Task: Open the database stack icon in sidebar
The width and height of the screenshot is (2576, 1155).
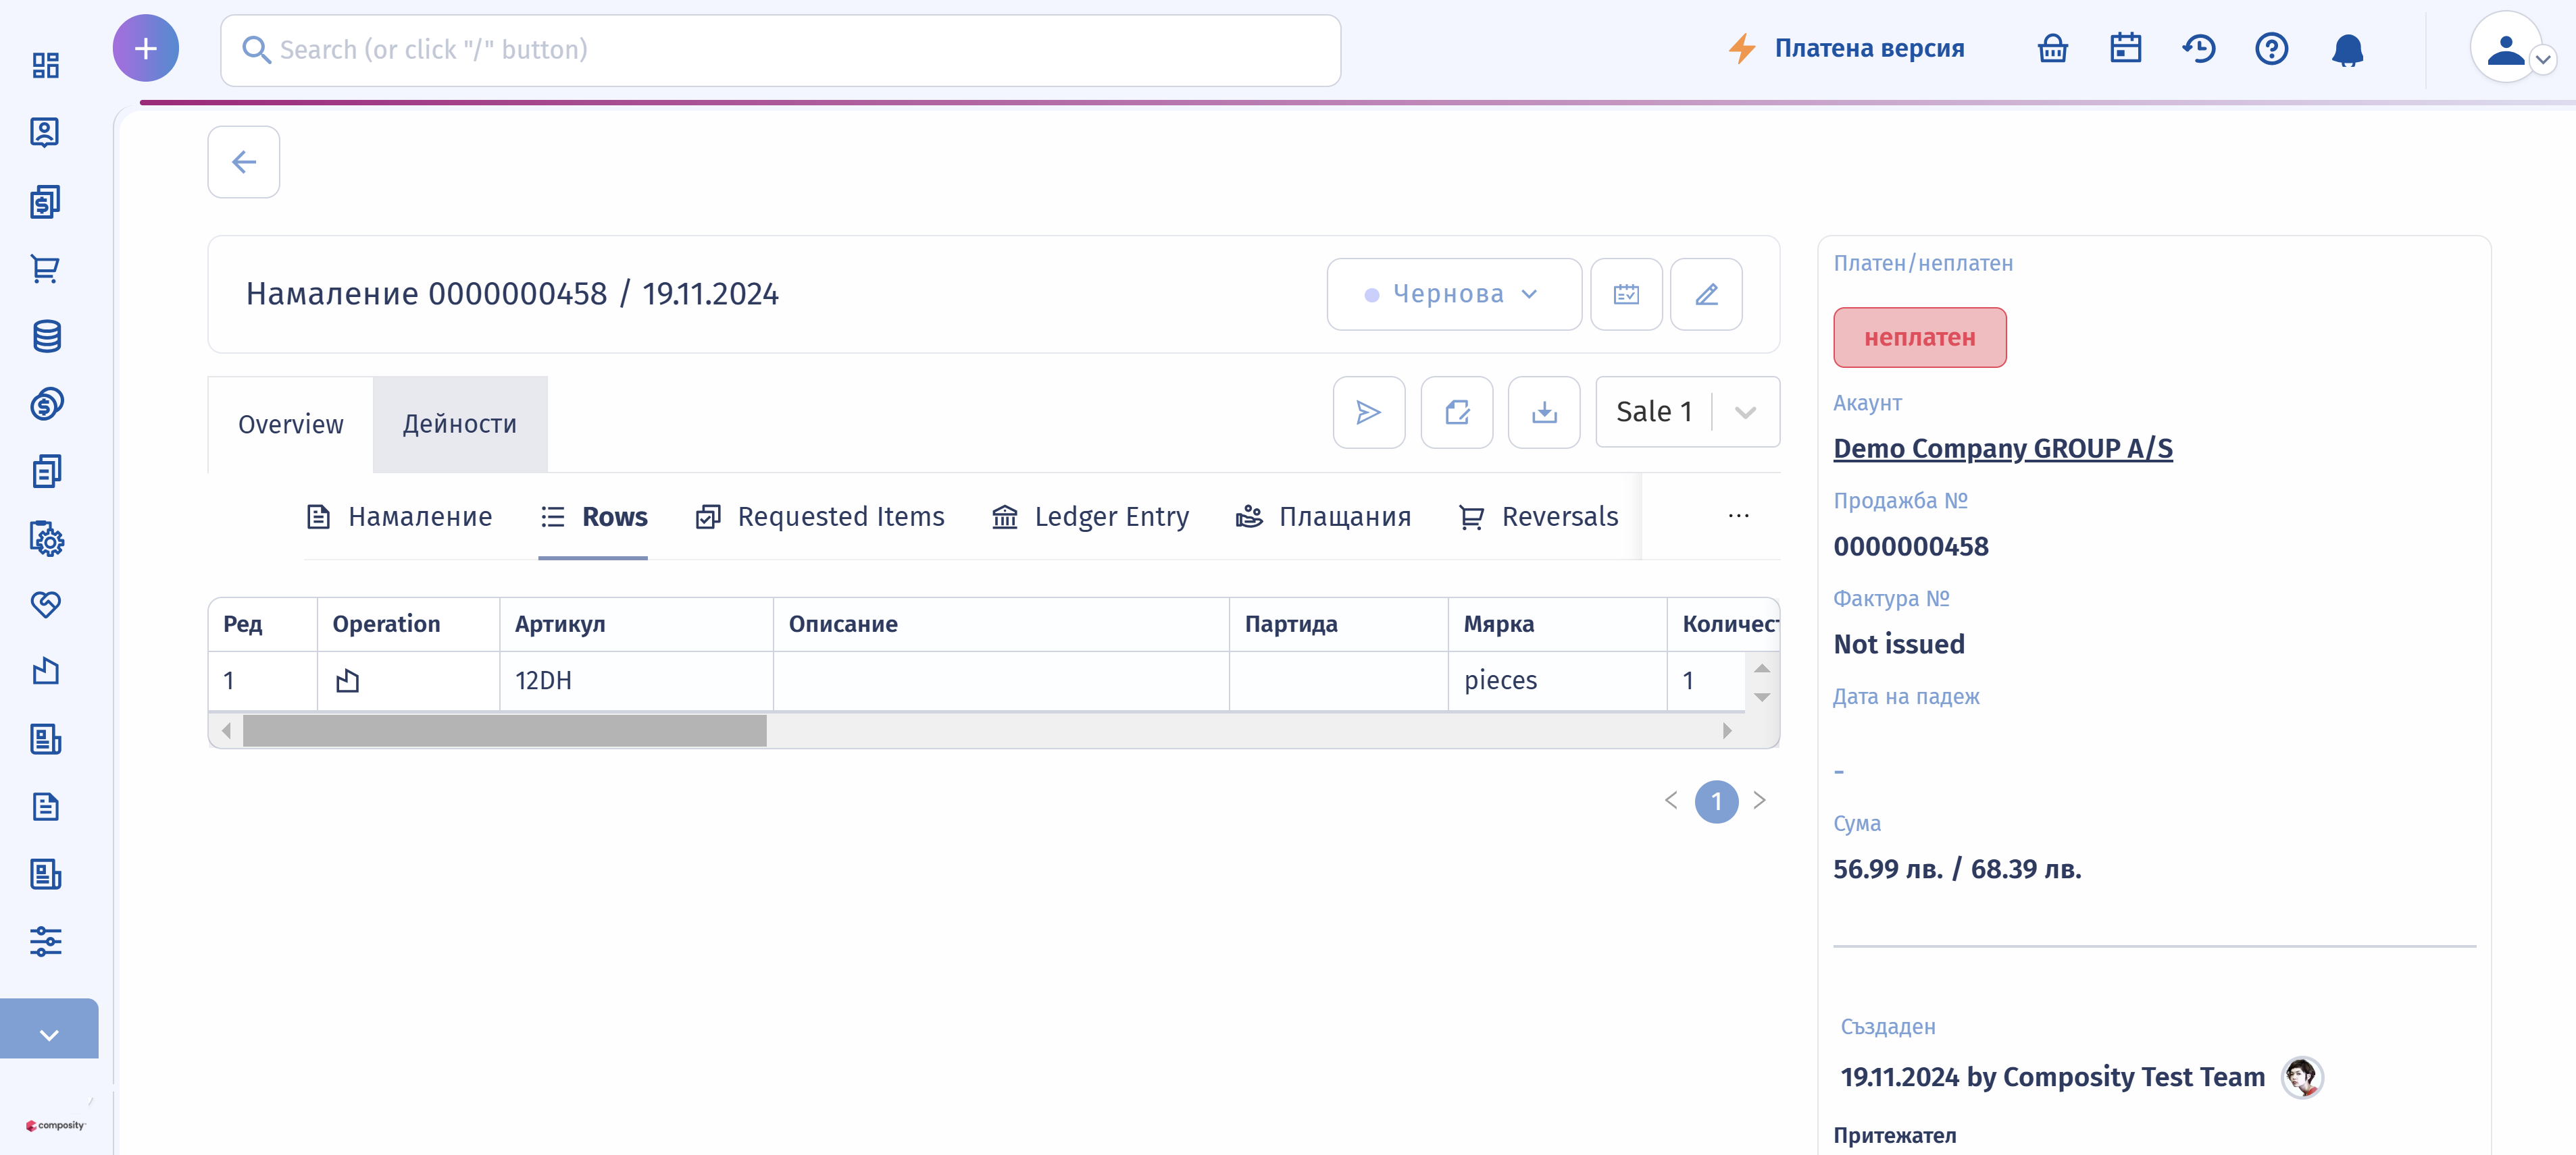Action: 46,337
